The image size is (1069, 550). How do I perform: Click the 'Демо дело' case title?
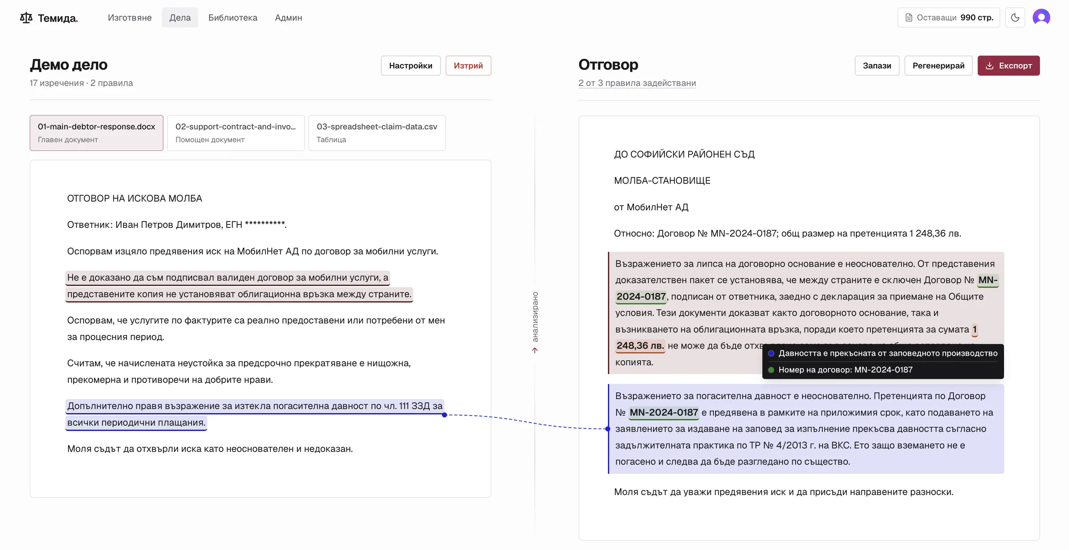click(69, 65)
